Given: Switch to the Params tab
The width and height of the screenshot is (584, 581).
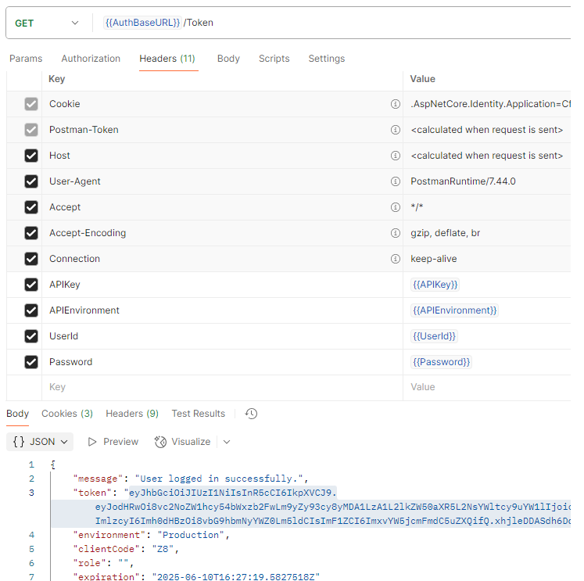Looking at the screenshot, I should 26,59.
